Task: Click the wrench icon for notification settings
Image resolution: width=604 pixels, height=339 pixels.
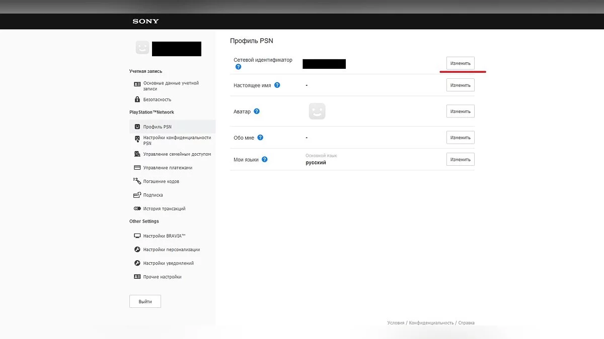Action: click(137, 263)
